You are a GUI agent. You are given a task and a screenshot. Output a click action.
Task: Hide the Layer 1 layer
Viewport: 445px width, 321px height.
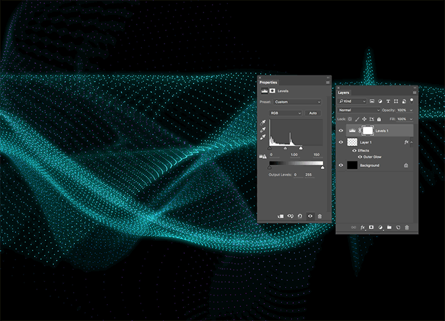point(341,142)
